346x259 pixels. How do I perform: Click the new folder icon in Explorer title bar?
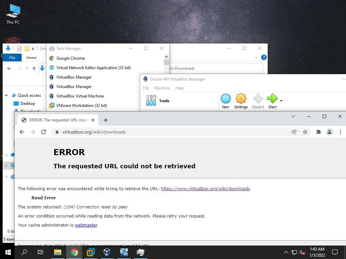click(27, 49)
